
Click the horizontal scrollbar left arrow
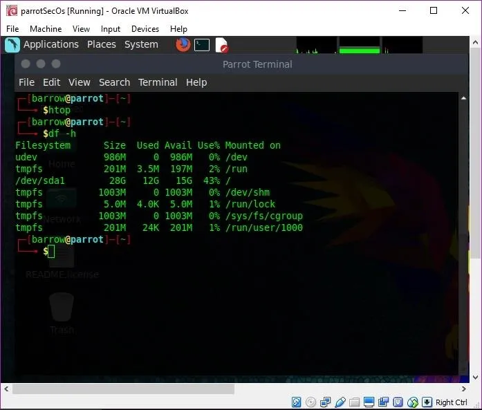click(6, 389)
